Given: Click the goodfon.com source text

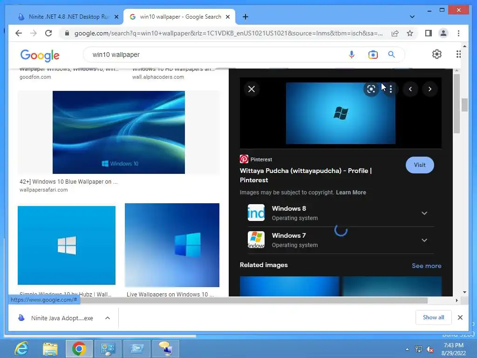Looking at the screenshot, I should (35, 77).
